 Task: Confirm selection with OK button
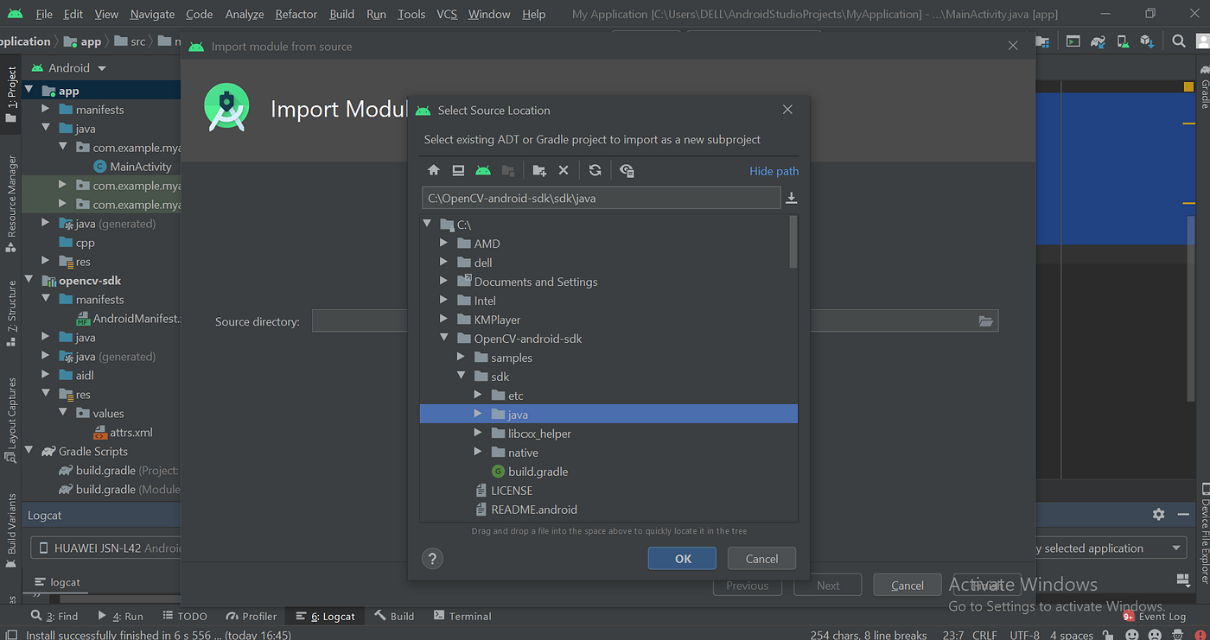click(x=682, y=558)
